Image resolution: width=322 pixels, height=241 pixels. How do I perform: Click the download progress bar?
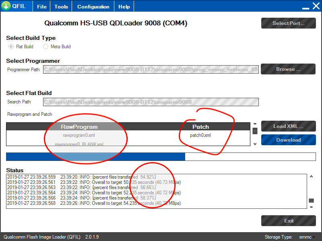(x=161, y=157)
